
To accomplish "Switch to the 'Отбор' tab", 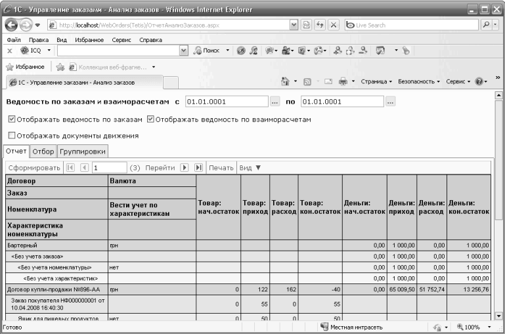I will tap(43, 152).
